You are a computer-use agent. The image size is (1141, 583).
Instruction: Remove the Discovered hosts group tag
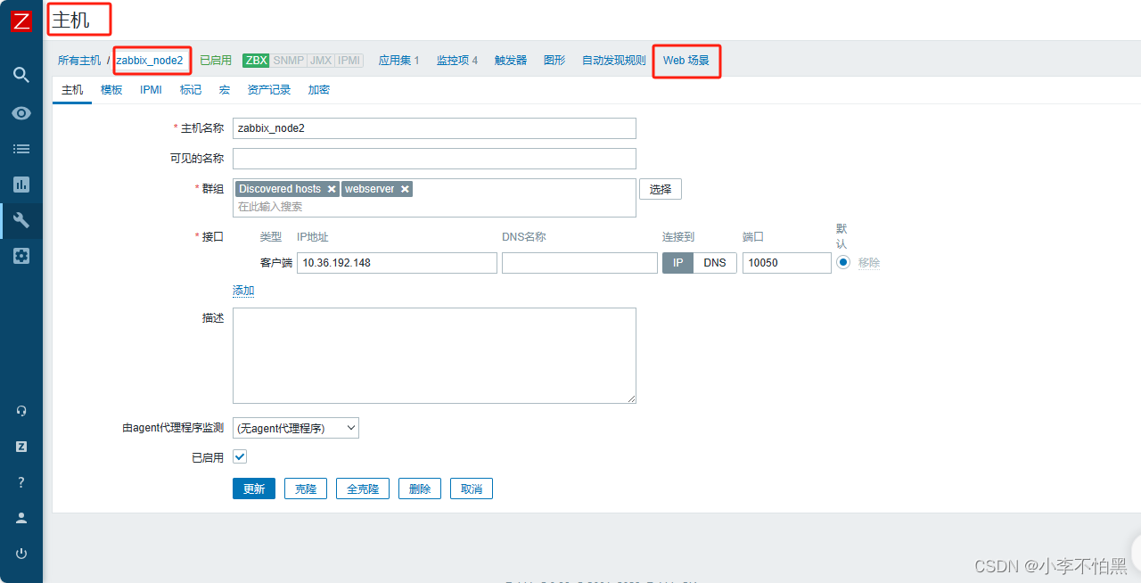[332, 189]
